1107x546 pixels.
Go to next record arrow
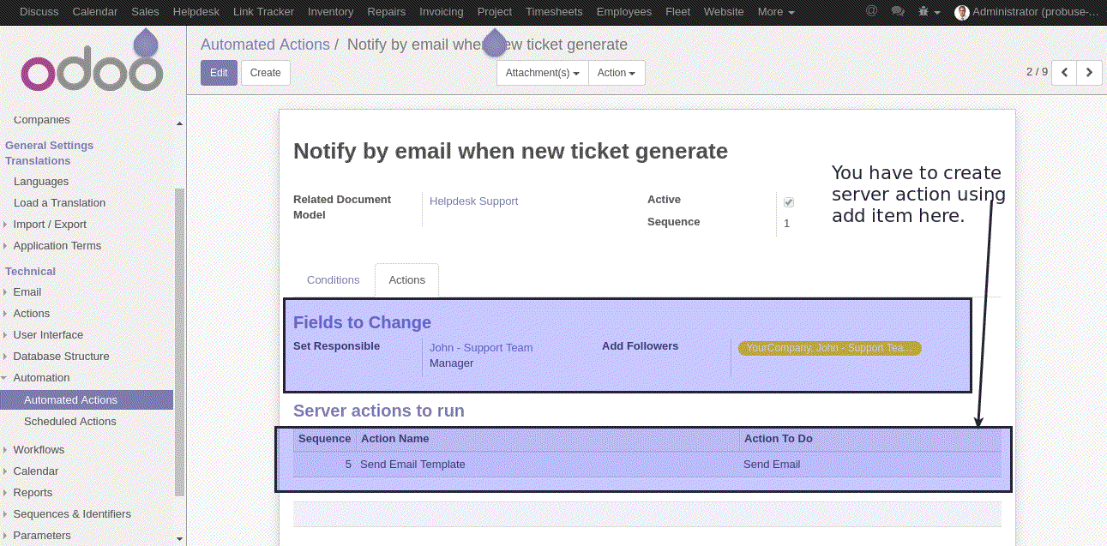pyautogui.click(x=1089, y=72)
